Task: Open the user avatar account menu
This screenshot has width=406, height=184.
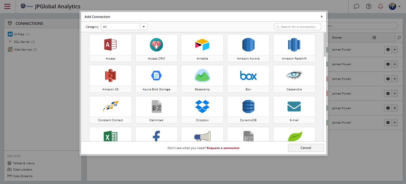Action: [395, 6]
